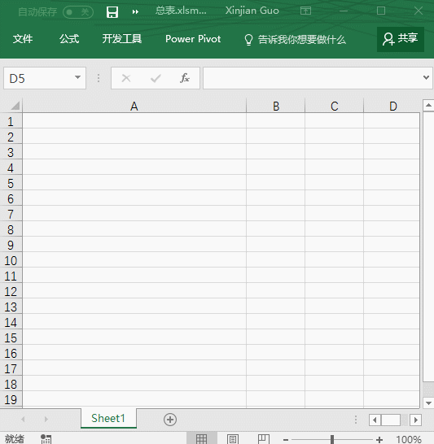Click cell C7

pos(334,213)
